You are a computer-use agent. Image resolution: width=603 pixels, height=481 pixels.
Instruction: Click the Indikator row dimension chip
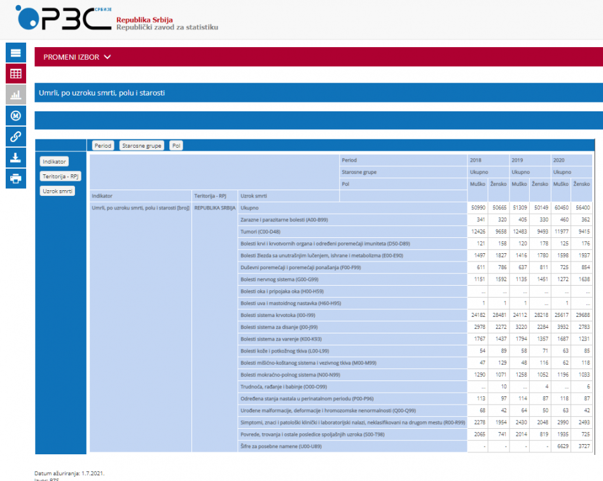[x=54, y=162]
